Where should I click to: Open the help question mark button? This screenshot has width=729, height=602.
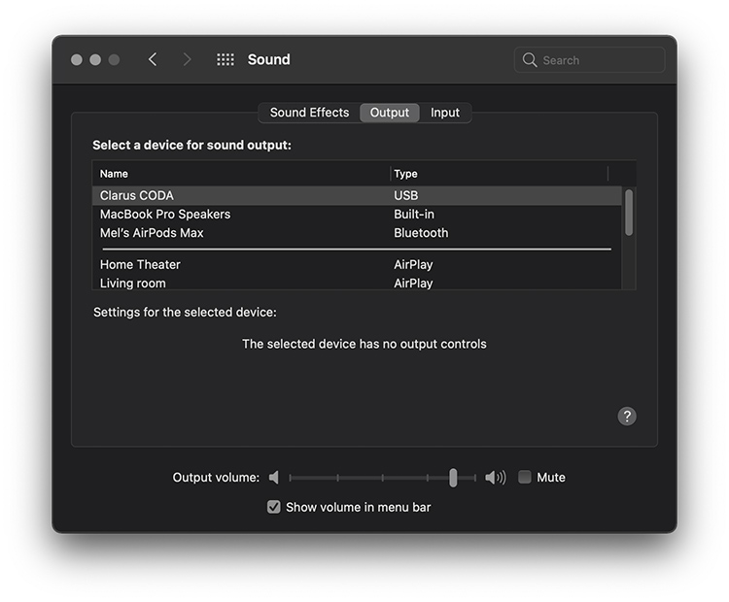tap(627, 416)
